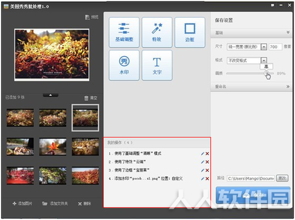Open the 水印 watermark tool

[124, 65]
